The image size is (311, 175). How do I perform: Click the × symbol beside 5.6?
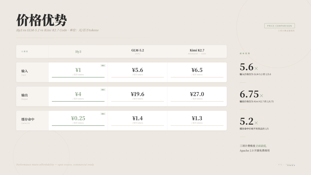point(256,69)
